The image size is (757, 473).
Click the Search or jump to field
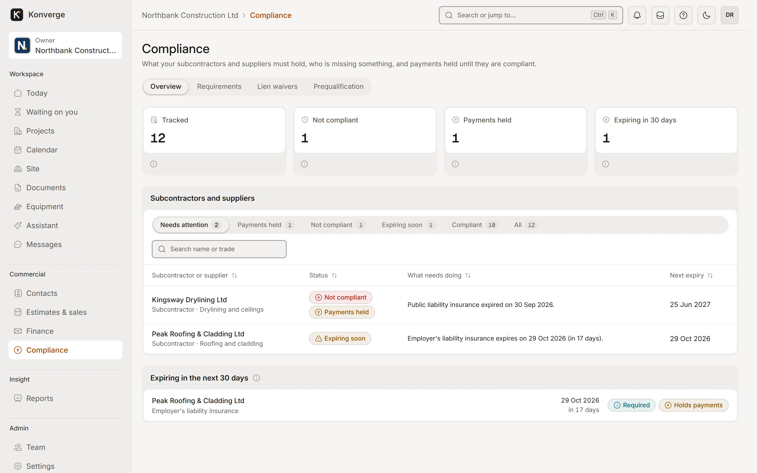pos(530,15)
